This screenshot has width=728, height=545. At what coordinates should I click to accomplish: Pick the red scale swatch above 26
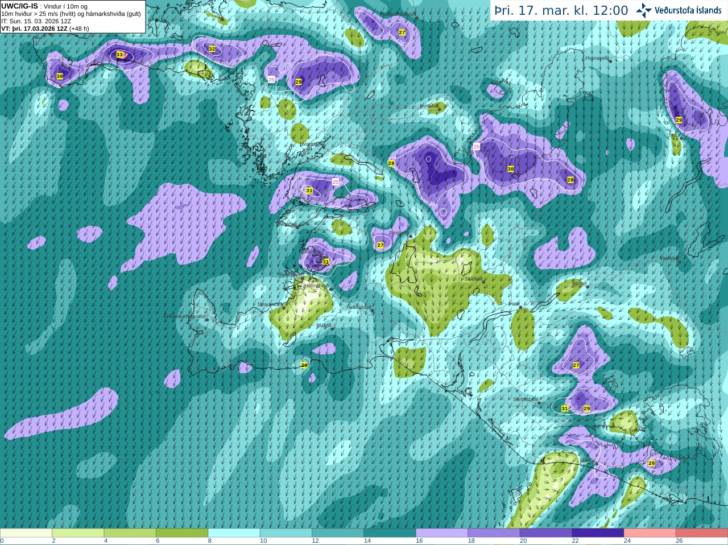[x=702, y=533]
